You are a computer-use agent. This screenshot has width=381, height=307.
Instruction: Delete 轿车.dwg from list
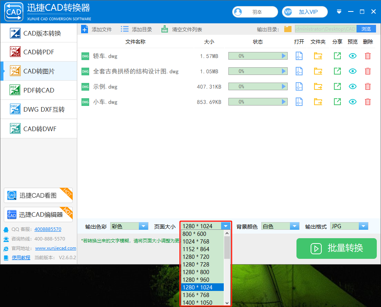click(x=368, y=56)
